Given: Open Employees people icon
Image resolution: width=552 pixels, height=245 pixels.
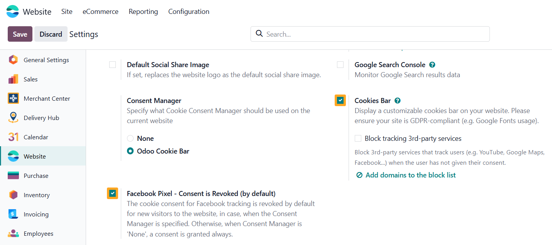Looking at the screenshot, I should (13, 233).
